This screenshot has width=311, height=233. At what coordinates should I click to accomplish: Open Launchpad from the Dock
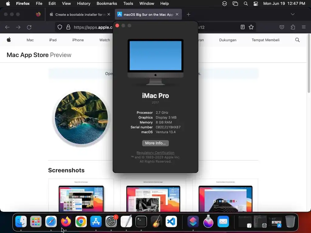click(36, 221)
